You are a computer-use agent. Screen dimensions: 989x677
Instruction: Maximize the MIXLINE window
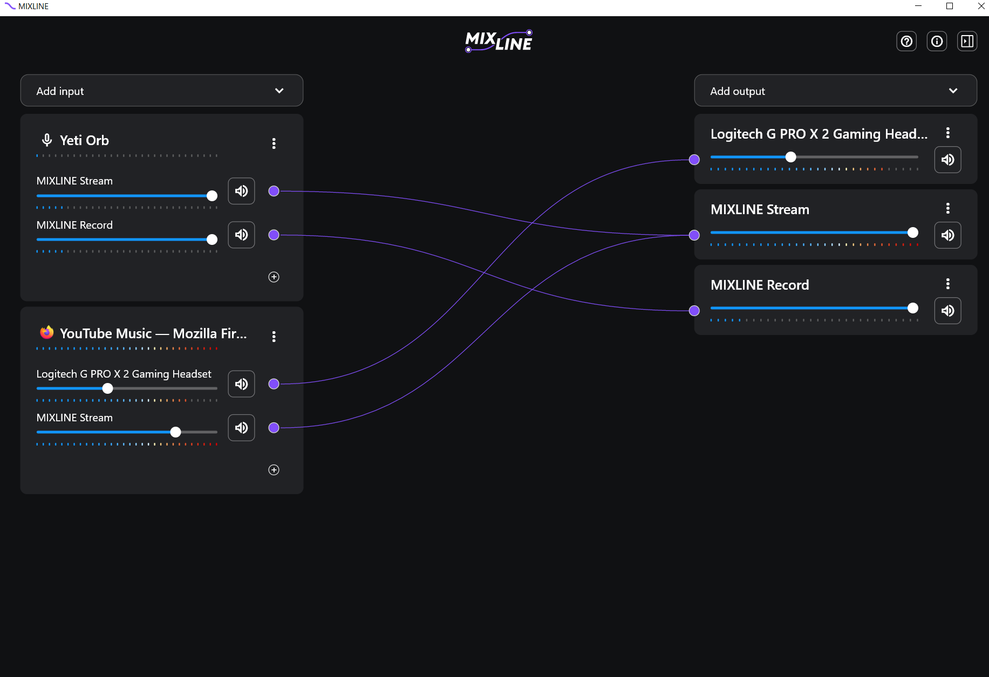(x=950, y=6)
